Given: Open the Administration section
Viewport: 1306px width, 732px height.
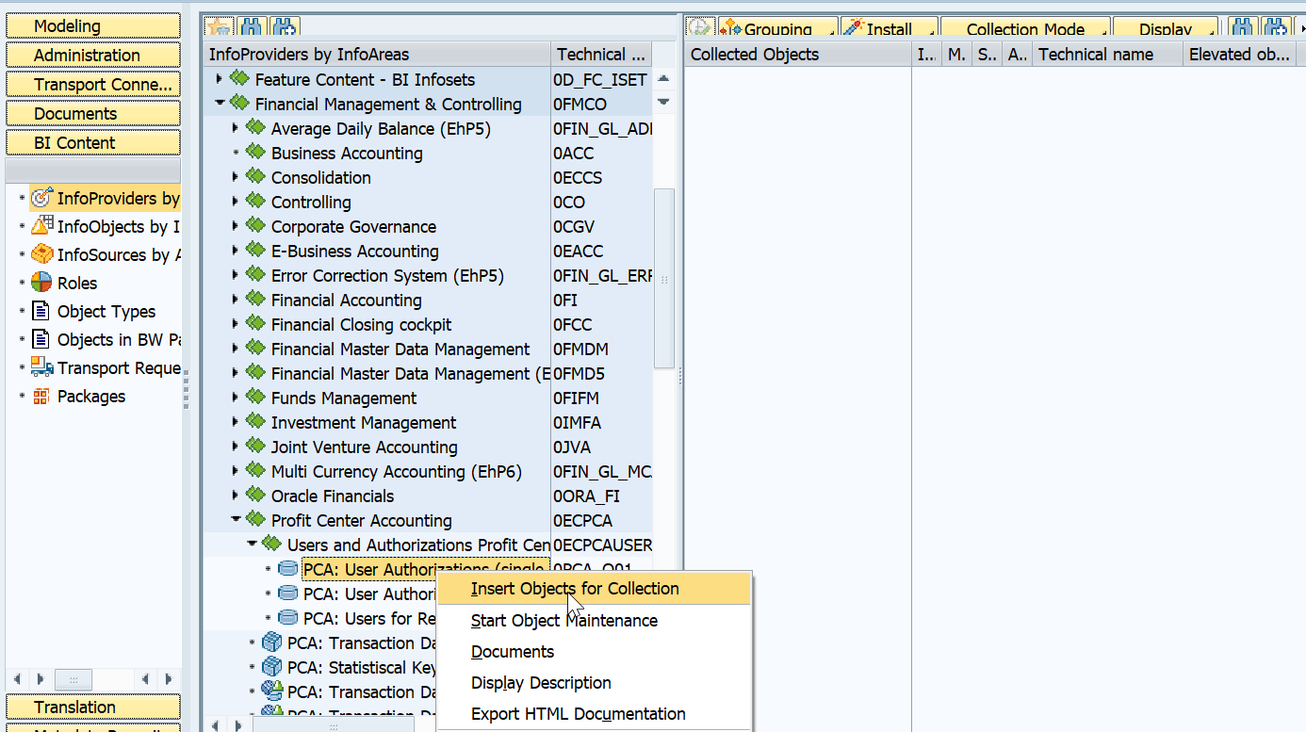Looking at the screenshot, I should pyautogui.click(x=93, y=56).
